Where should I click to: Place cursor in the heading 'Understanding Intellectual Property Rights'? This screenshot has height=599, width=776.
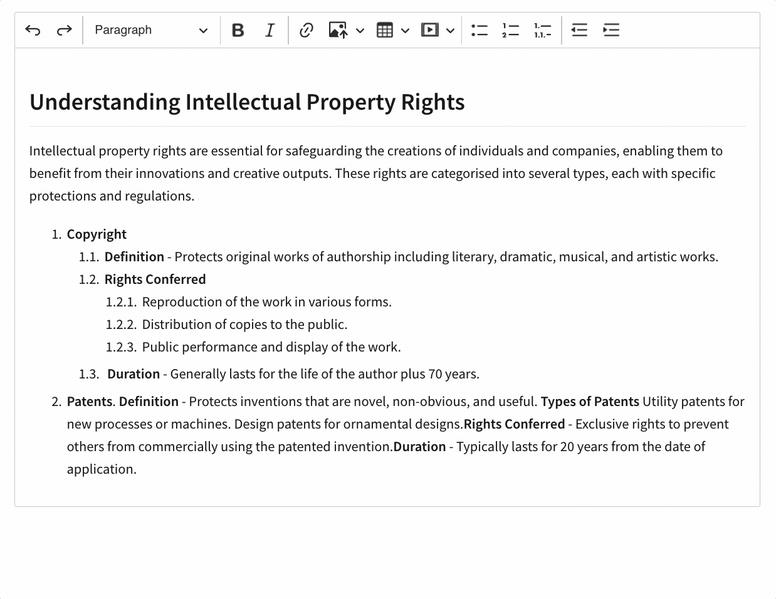pos(247,102)
